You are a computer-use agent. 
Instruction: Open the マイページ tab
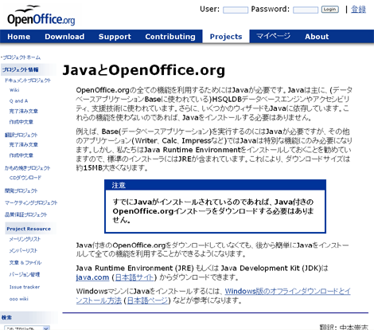tap(274, 36)
